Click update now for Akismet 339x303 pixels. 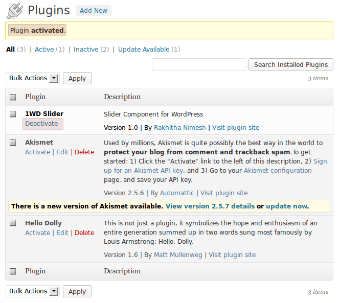coord(286,206)
